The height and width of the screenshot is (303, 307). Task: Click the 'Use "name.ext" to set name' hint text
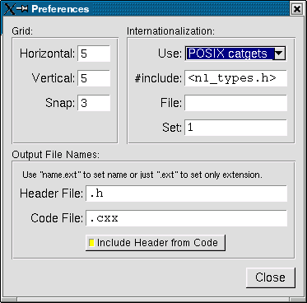[x=142, y=175]
